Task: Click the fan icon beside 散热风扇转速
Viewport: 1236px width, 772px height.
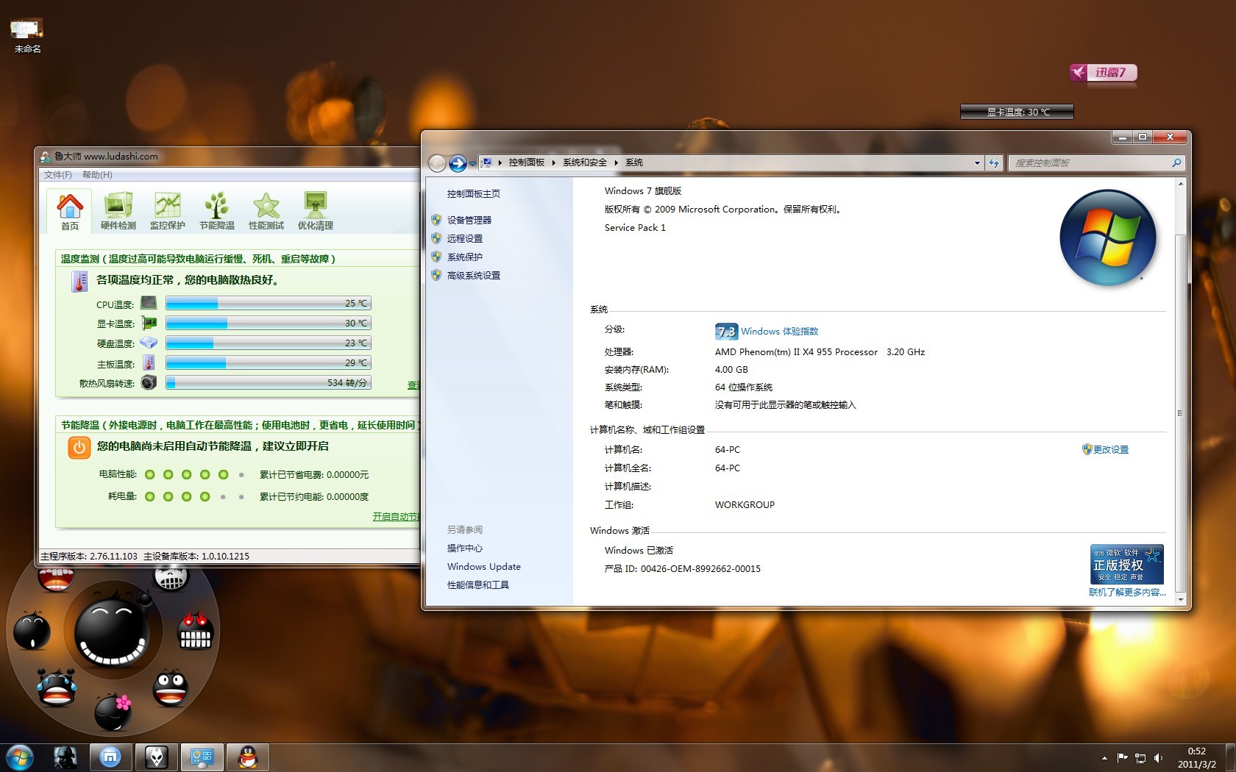Action: click(149, 382)
